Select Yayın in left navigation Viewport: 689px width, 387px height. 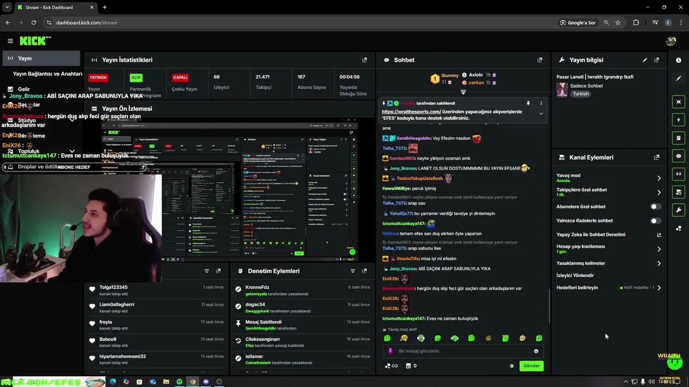pos(41,58)
